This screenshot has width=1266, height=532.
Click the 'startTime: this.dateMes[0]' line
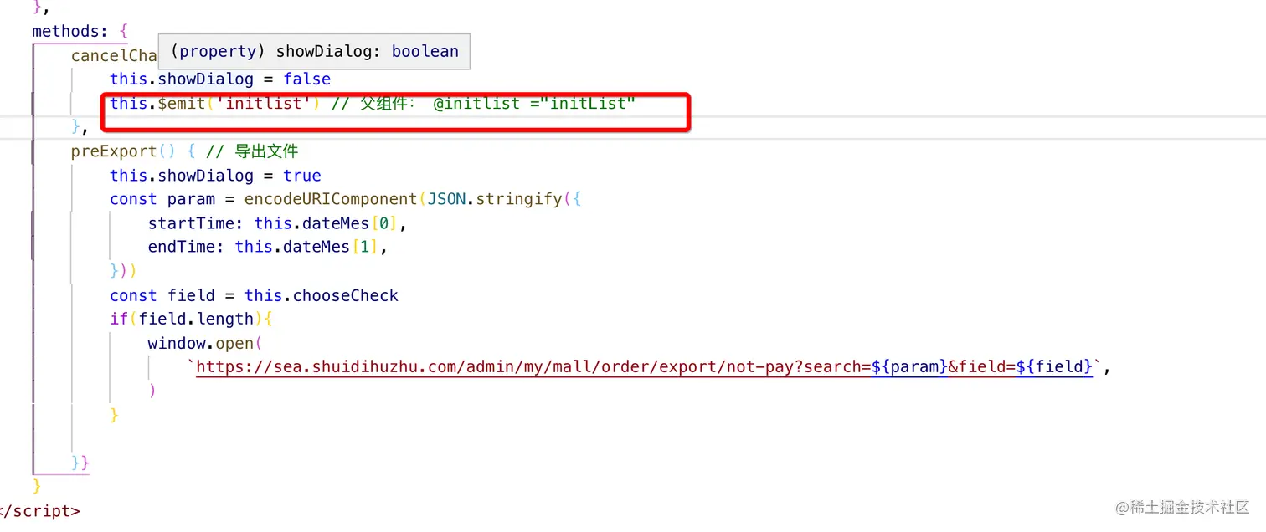coord(277,223)
